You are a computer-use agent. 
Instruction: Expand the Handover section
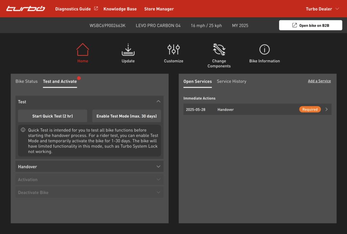(x=158, y=166)
